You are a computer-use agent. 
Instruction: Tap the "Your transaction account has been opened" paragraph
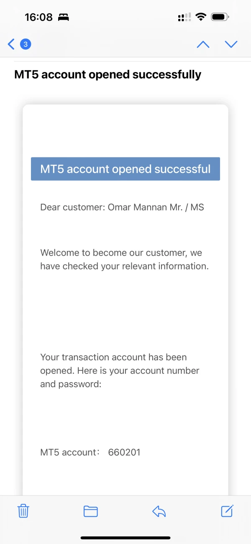tap(120, 370)
